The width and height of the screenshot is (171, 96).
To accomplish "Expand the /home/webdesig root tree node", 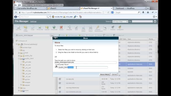I will pyautogui.click(x=17, y=44).
